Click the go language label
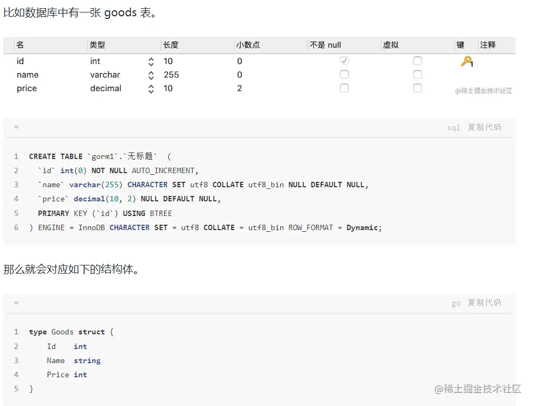 coord(456,303)
